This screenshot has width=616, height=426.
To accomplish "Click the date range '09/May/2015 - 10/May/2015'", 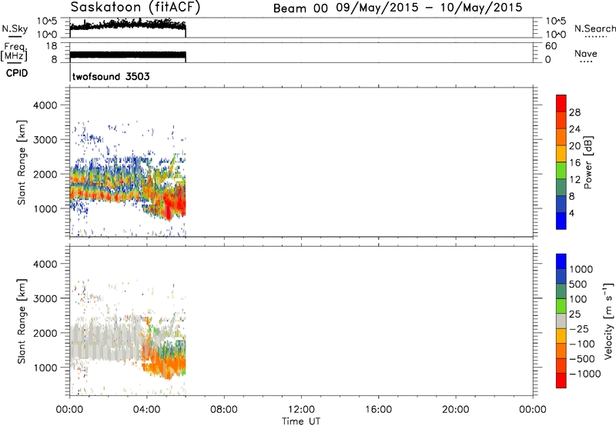I will click(x=429, y=8).
